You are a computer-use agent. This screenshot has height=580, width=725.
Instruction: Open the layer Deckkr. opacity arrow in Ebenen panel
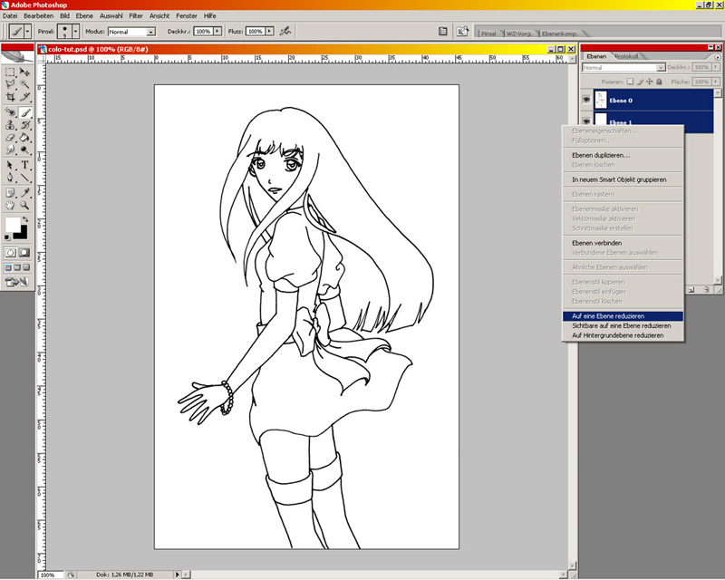[x=716, y=67]
